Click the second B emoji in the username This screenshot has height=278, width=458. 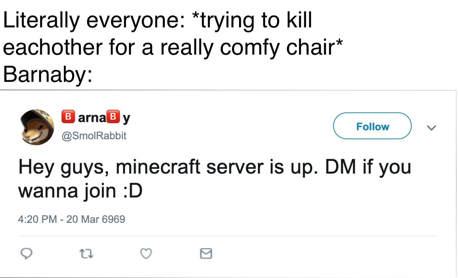(113, 116)
